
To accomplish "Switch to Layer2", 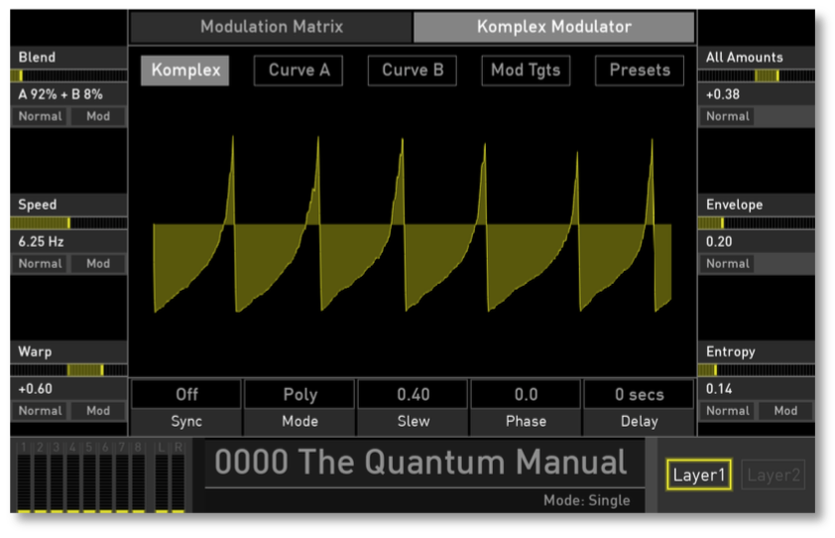I will (x=774, y=475).
